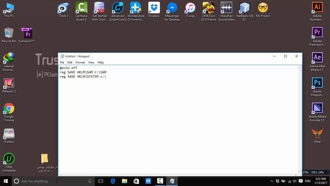Viewport: 330px width, 186px height.
Task: Click the Cortana microphone icon
Action: (x=90, y=181)
